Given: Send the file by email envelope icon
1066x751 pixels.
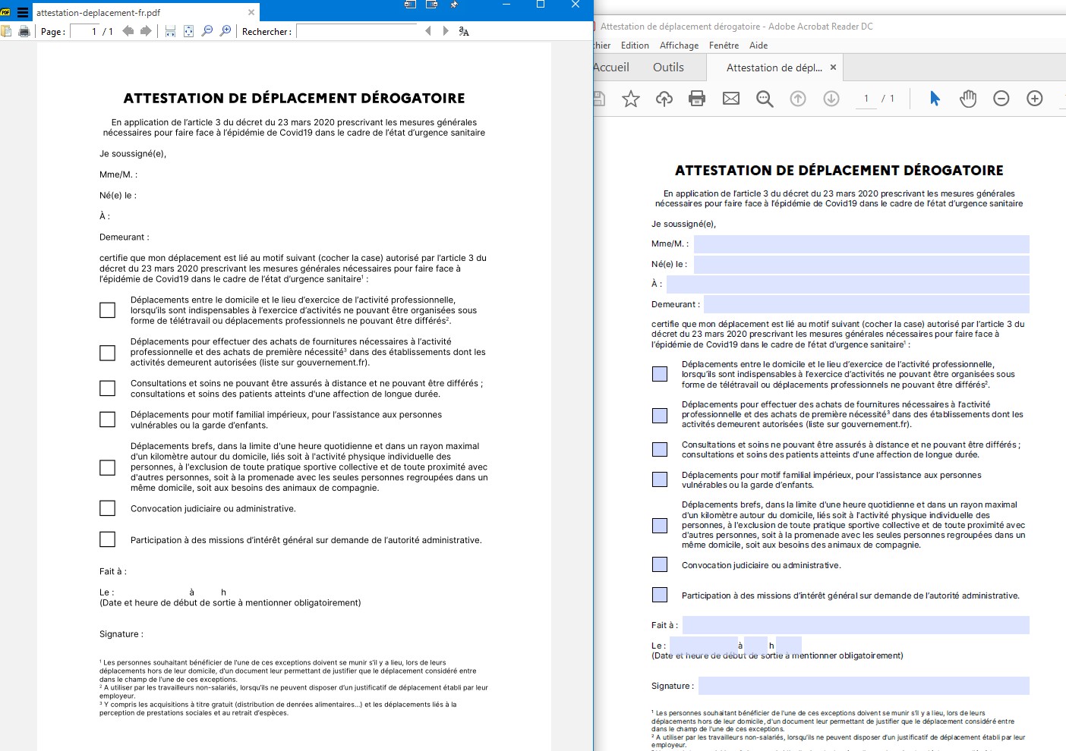Looking at the screenshot, I should 731,99.
